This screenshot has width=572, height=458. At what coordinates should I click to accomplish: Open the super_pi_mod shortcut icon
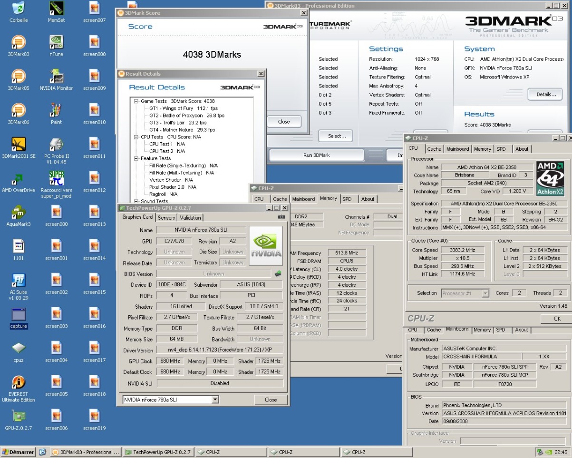(x=57, y=178)
